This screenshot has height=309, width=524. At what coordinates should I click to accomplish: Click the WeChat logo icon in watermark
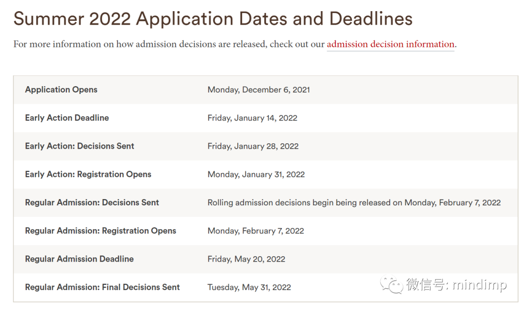pos(392,285)
